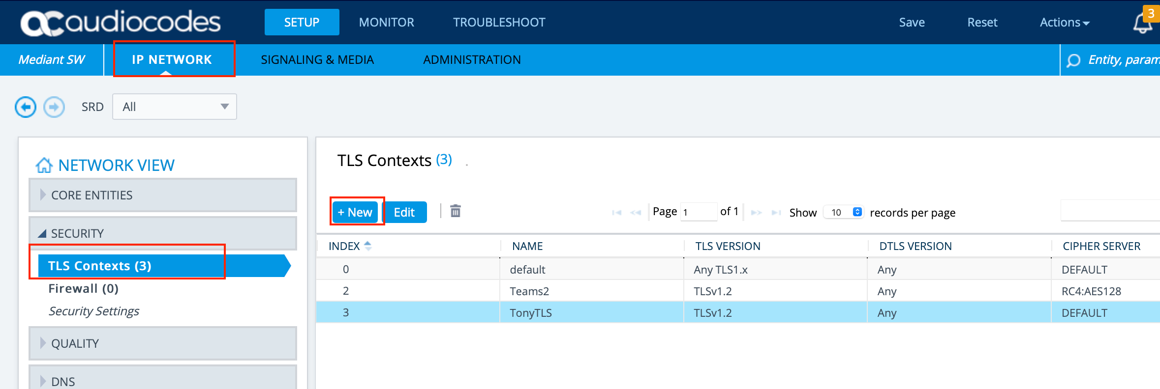The image size is (1160, 389).
Task: Add a new TLS context
Action: [x=355, y=212]
